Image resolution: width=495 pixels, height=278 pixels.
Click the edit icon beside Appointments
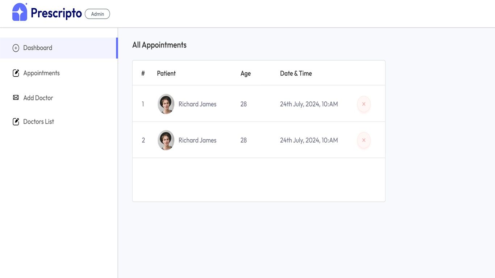(x=16, y=73)
